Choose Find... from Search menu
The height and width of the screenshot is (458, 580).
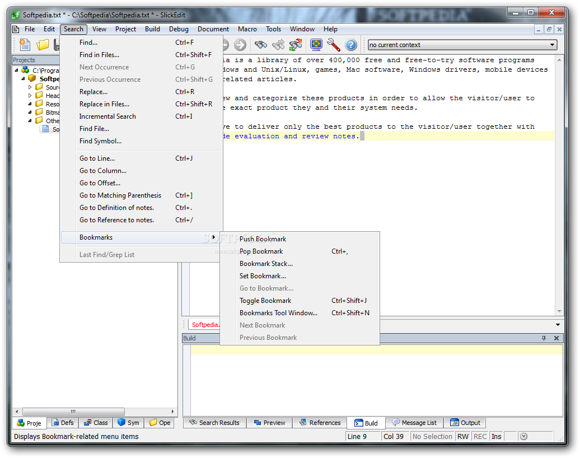tap(142, 43)
